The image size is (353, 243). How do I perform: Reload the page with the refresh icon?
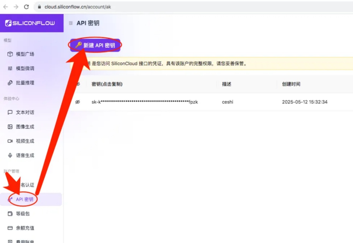[x=26, y=7]
